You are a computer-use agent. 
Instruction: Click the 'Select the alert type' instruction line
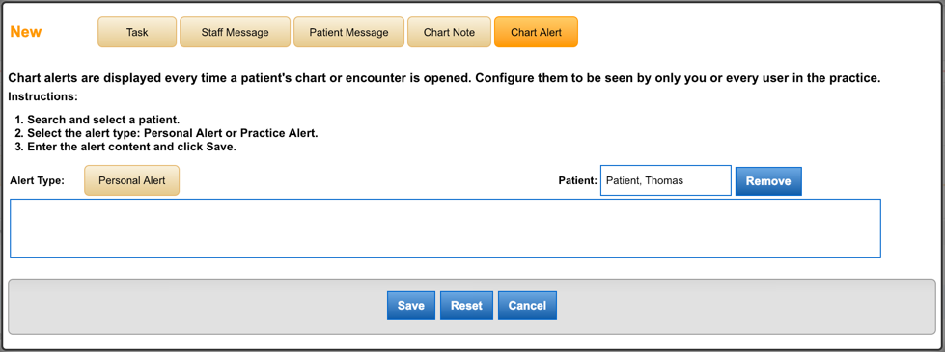[168, 133]
